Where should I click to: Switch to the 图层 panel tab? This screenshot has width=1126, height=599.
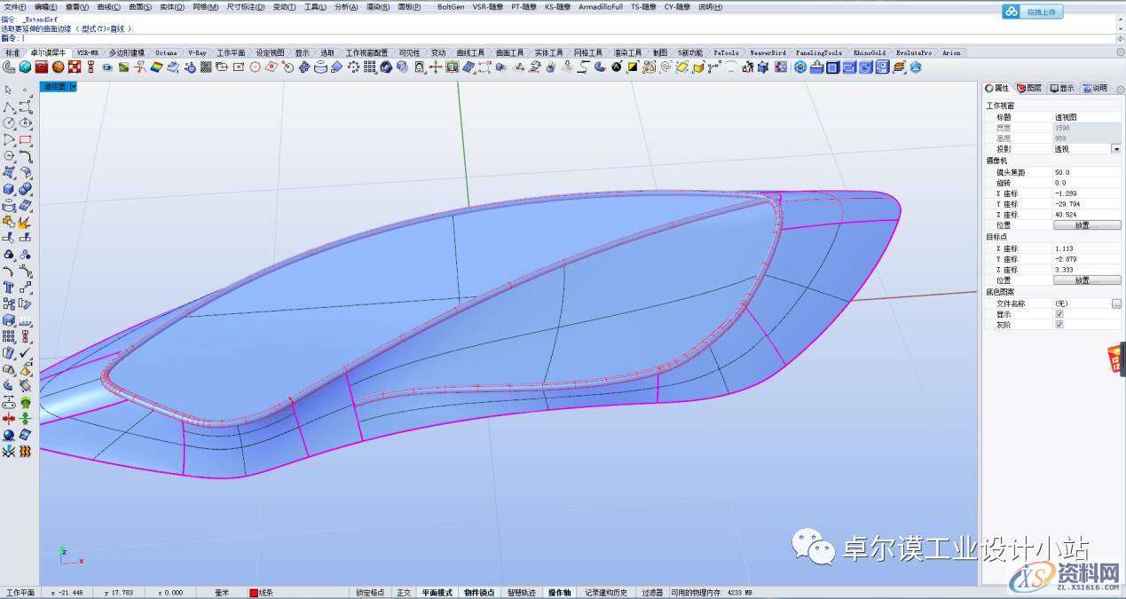coord(1029,88)
